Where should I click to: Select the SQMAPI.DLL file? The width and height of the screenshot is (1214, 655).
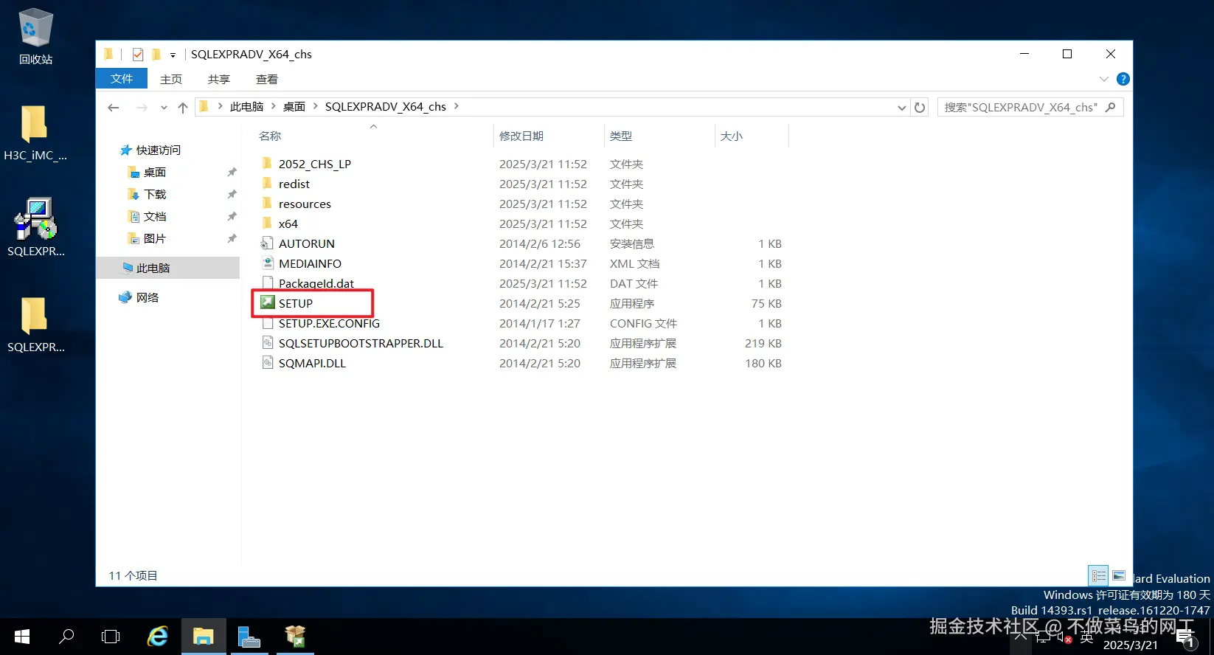click(312, 363)
